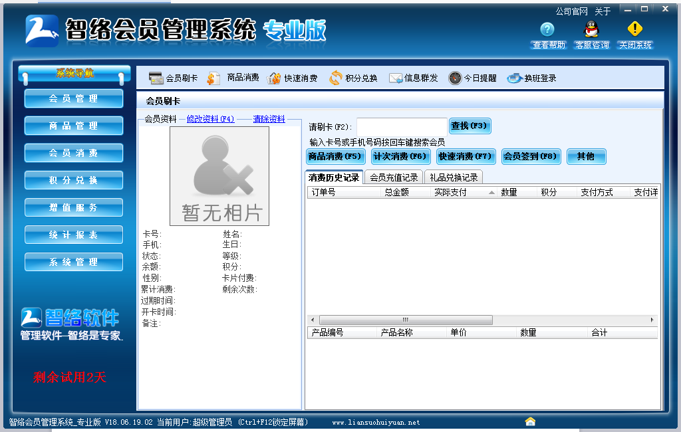Click the 剩余试用2天 trial notice
The width and height of the screenshot is (681, 432).
69,377
